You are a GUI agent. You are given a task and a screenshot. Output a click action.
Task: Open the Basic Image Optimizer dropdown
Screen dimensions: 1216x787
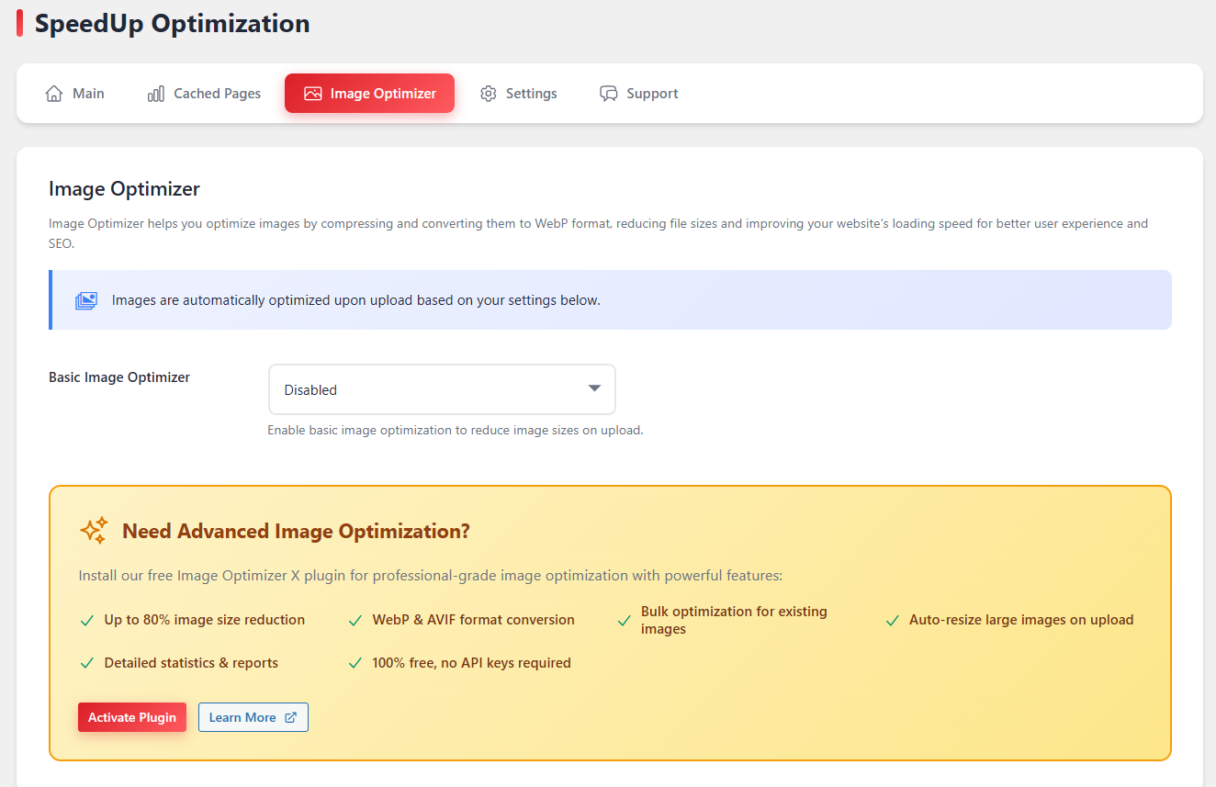[442, 389]
